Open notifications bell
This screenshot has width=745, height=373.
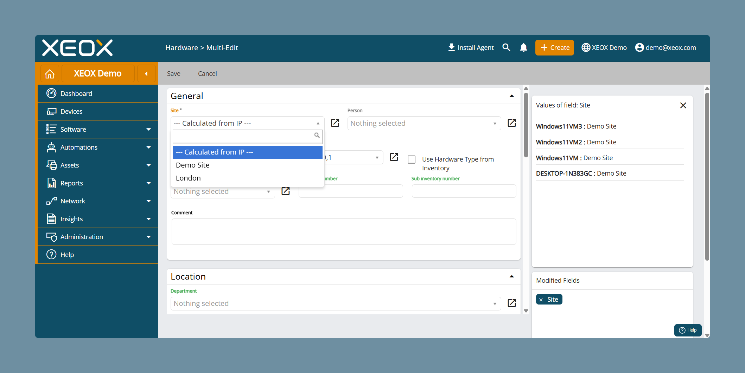[x=523, y=47]
